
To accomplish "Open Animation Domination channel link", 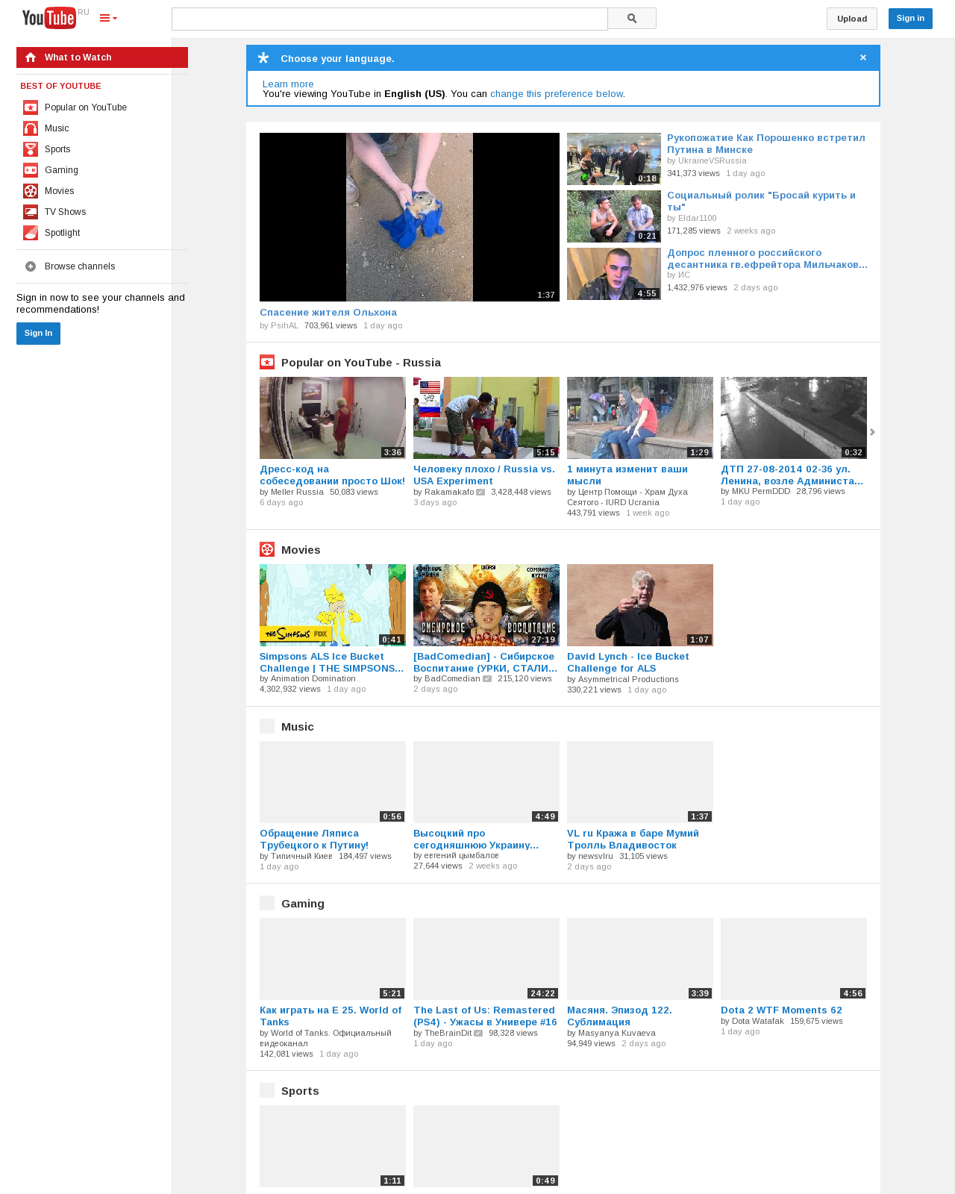I will 313,678.
